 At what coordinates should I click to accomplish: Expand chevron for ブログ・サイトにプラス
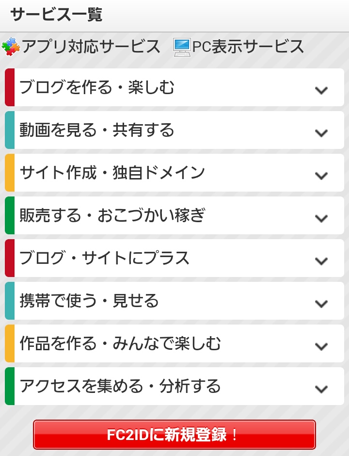coord(321,261)
